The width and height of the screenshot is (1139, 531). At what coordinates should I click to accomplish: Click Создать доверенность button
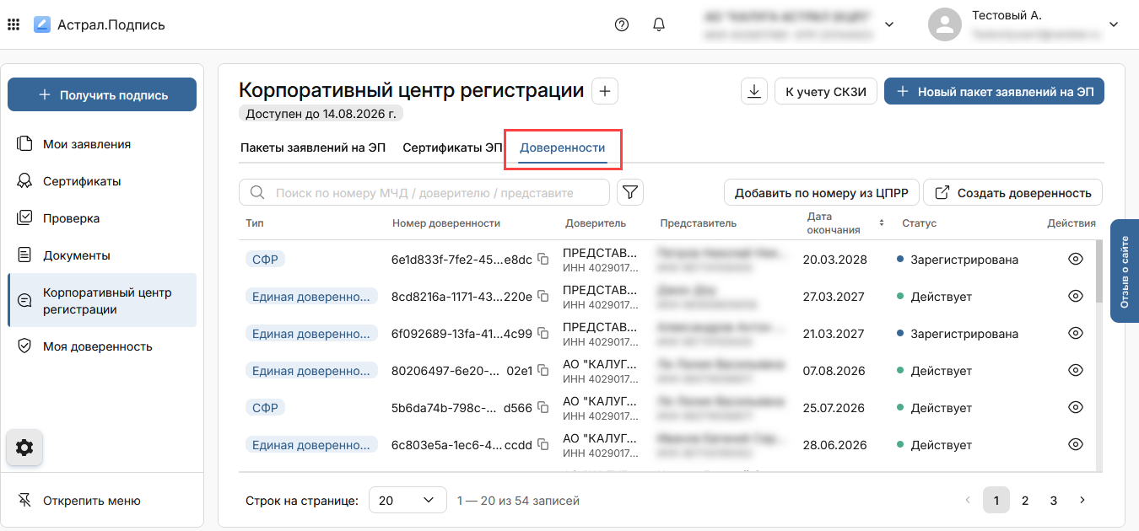pyautogui.click(x=1013, y=193)
